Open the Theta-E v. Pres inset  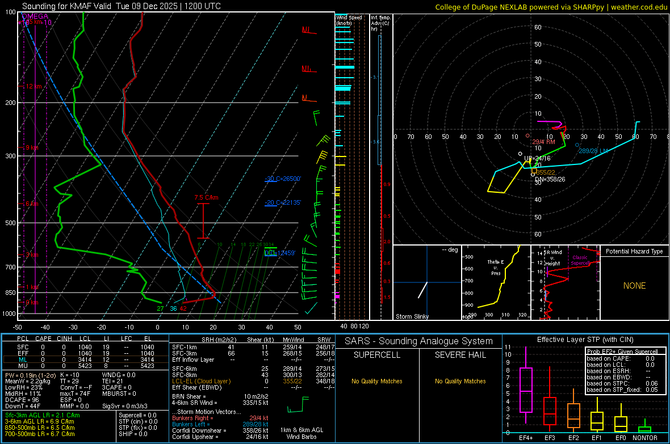496,282
